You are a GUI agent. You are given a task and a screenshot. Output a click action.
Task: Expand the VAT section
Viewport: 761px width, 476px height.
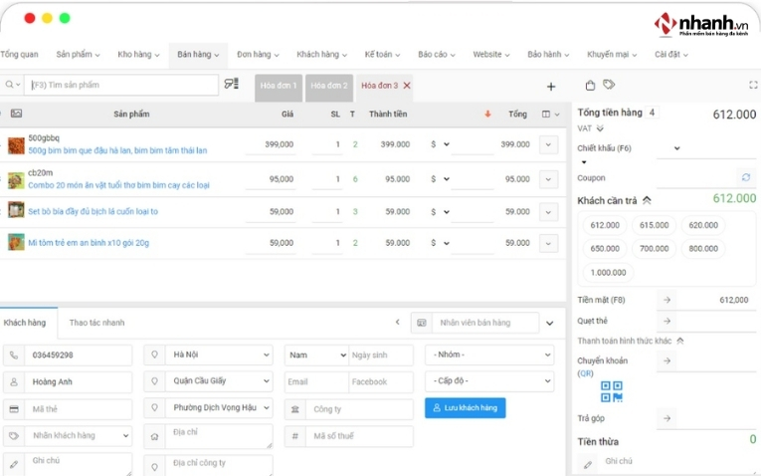[x=600, y=128]
